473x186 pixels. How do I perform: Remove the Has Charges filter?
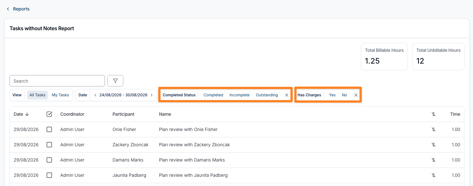356,95
